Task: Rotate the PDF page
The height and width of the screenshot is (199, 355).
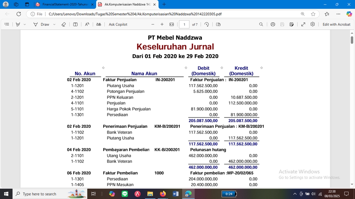Action: pyautogui.click(x=206, y=24)
